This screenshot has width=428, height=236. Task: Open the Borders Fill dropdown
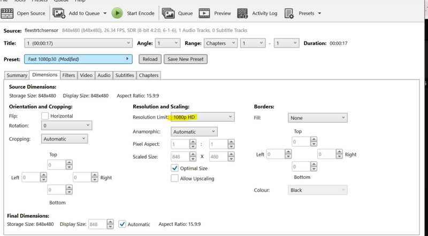(x=317, y=117)
